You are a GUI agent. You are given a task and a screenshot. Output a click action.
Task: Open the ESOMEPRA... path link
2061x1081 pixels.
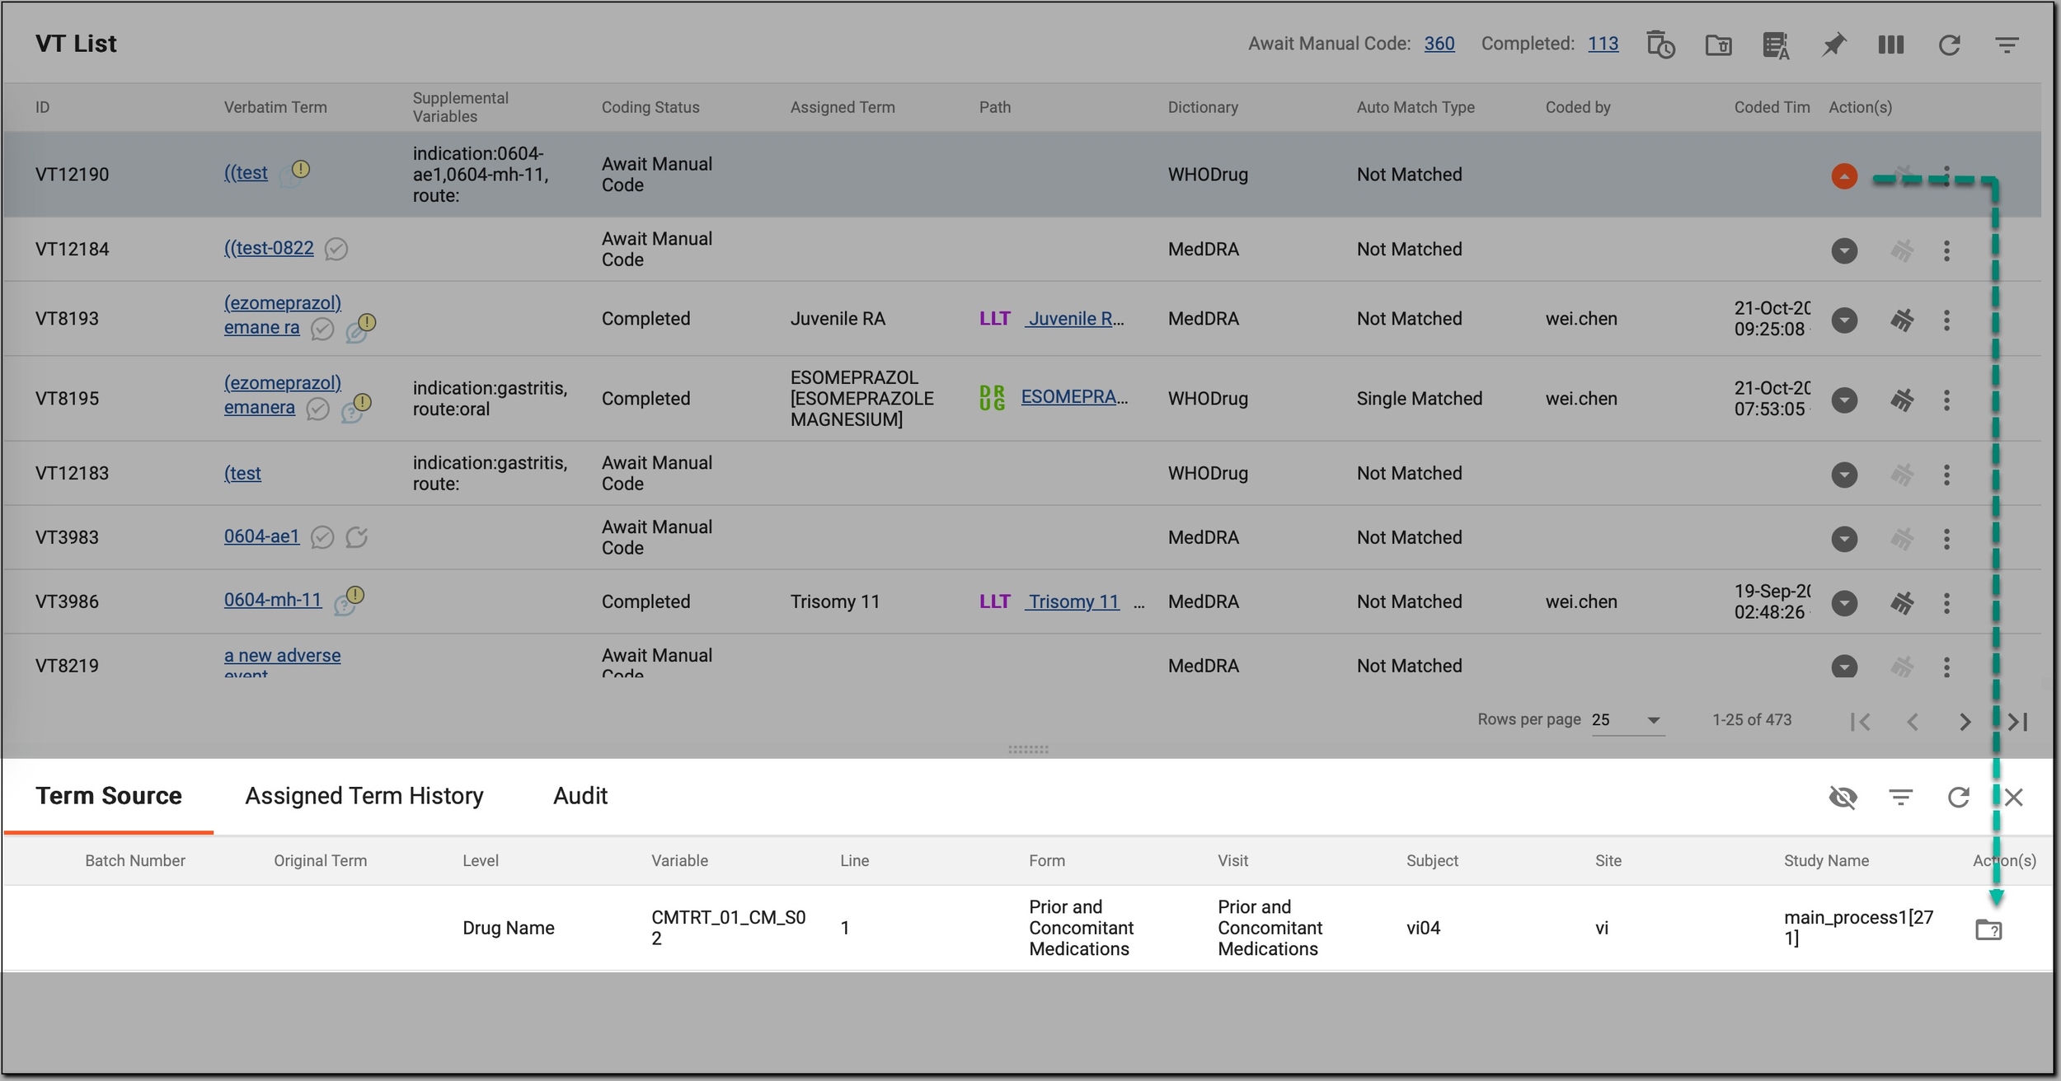point(1074,396)
